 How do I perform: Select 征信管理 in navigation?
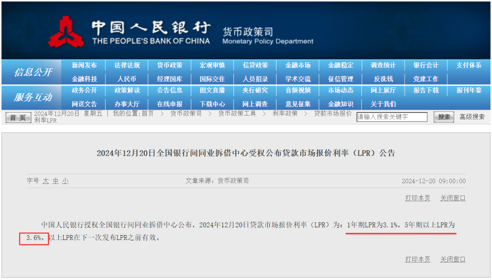(x=340, y=79)
